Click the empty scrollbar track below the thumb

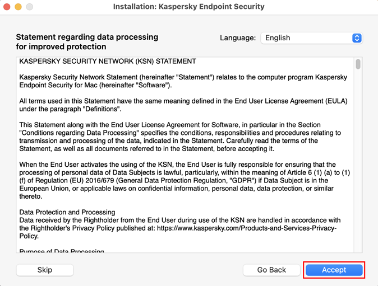tap(358, 168)
